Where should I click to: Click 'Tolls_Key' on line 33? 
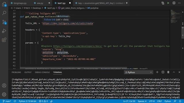click(x=64, y=36)
